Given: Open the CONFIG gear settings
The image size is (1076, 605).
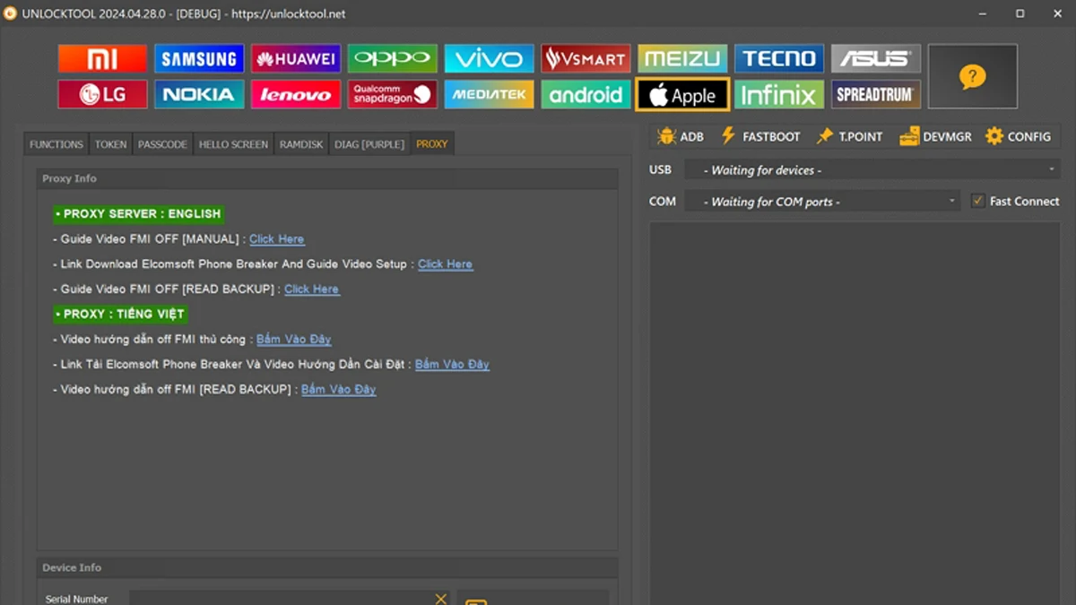Looking at the screenshot, I should click(x=1018, y=136).
